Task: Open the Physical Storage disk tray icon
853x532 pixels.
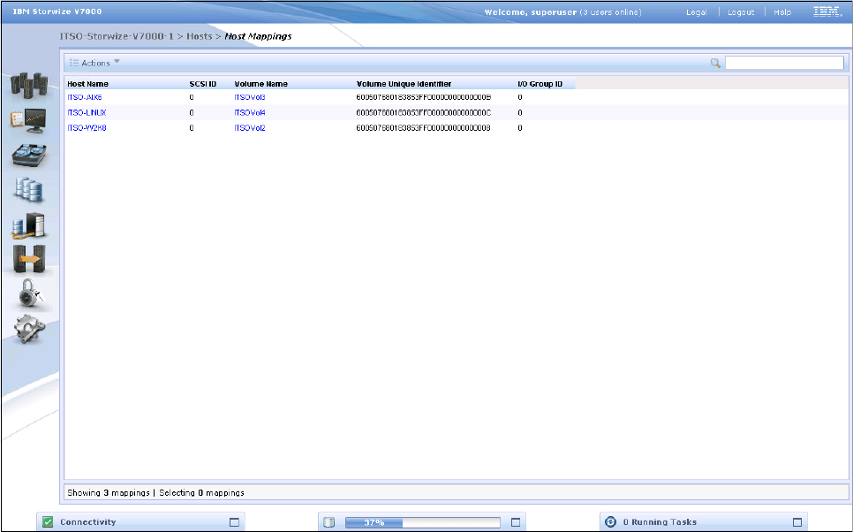Action: 27,156
